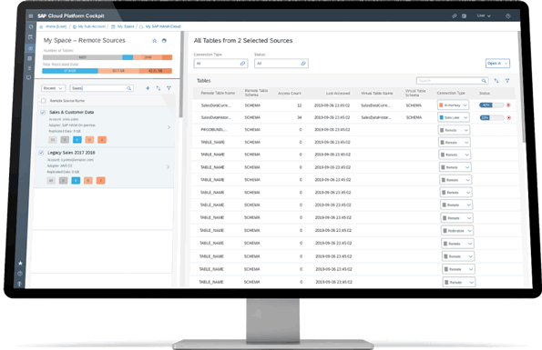Click the Legacy Sales 2017 2018 title
Image resolution: width=542 pixels, height=350 pixels.
point(71,153)
